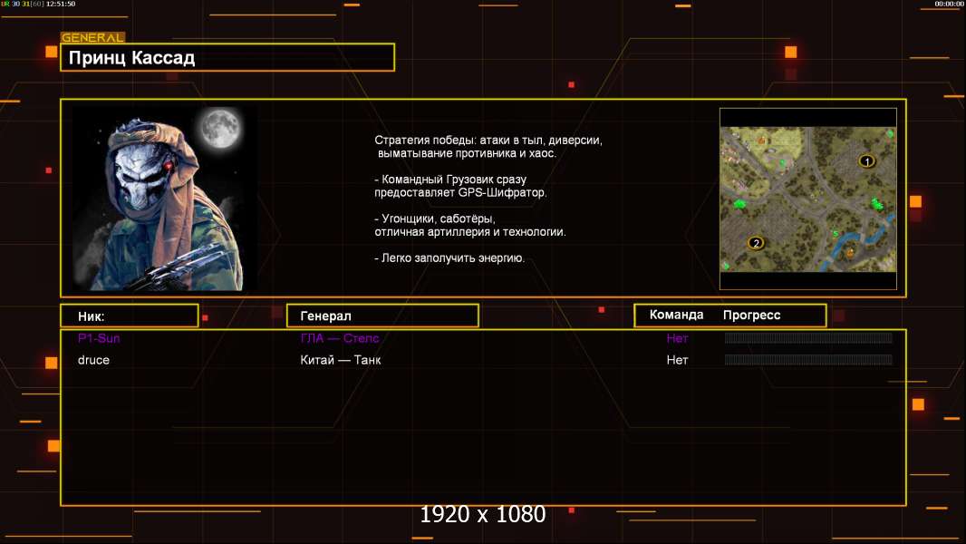Select player P1-Sun in the list

99,338
